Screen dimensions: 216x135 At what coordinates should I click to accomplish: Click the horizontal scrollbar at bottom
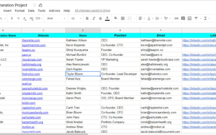point(44,134)
